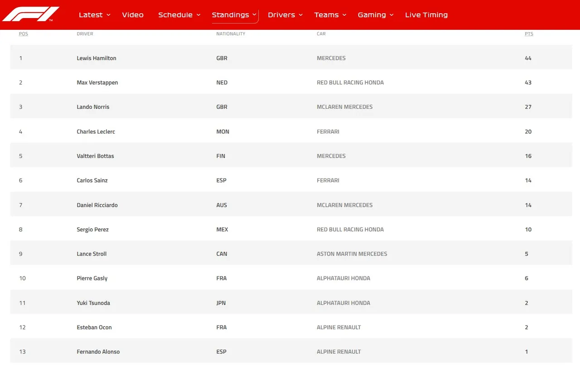Click the JPN nationality cell
This screenshot has height=365, width=580.
pyautogui.click(x=221, y=303)
